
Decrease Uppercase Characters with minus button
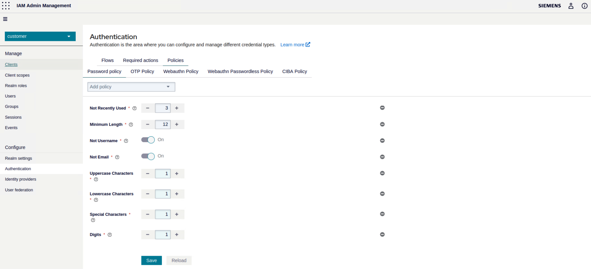pyautogui.click(x=148, y=174)
